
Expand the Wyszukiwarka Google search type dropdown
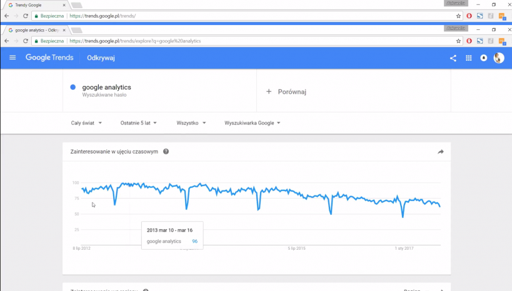tap(252, 123)
